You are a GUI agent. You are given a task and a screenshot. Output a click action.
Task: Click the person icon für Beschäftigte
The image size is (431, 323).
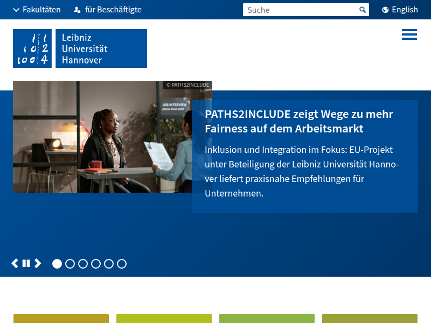(x=77, y=10)
